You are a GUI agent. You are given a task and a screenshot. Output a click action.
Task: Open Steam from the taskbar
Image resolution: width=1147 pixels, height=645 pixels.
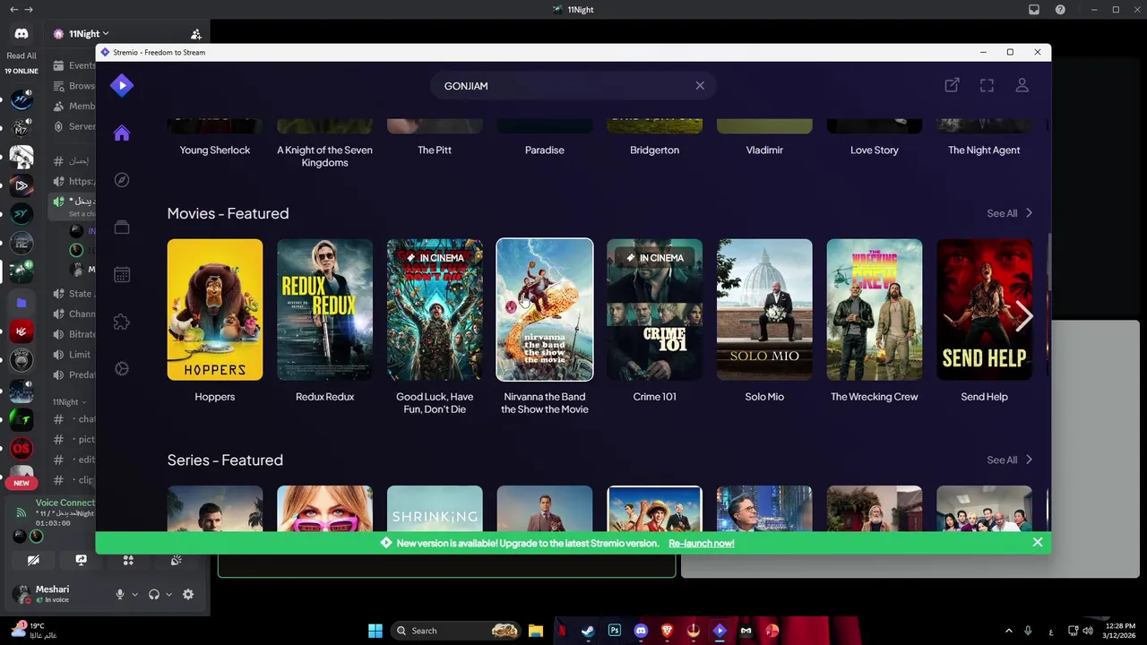click(589, 631)
